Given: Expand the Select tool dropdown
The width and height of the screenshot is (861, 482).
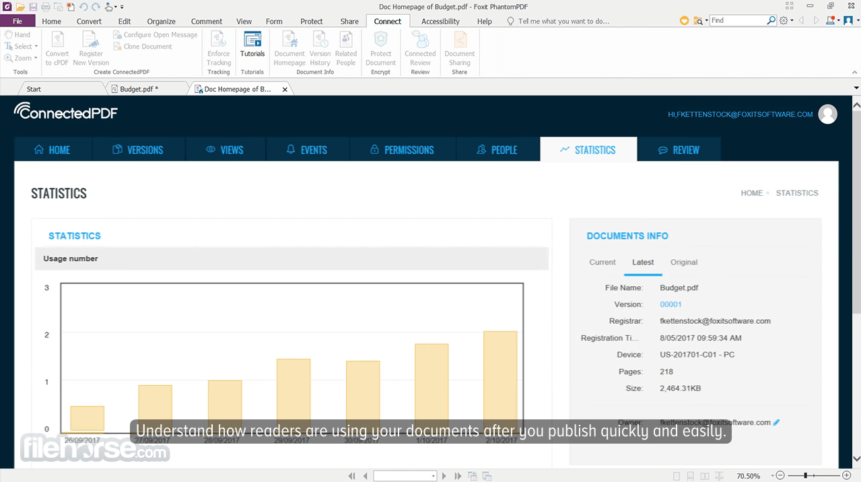Looking at the screenshot, I should (x=36, y=46).
